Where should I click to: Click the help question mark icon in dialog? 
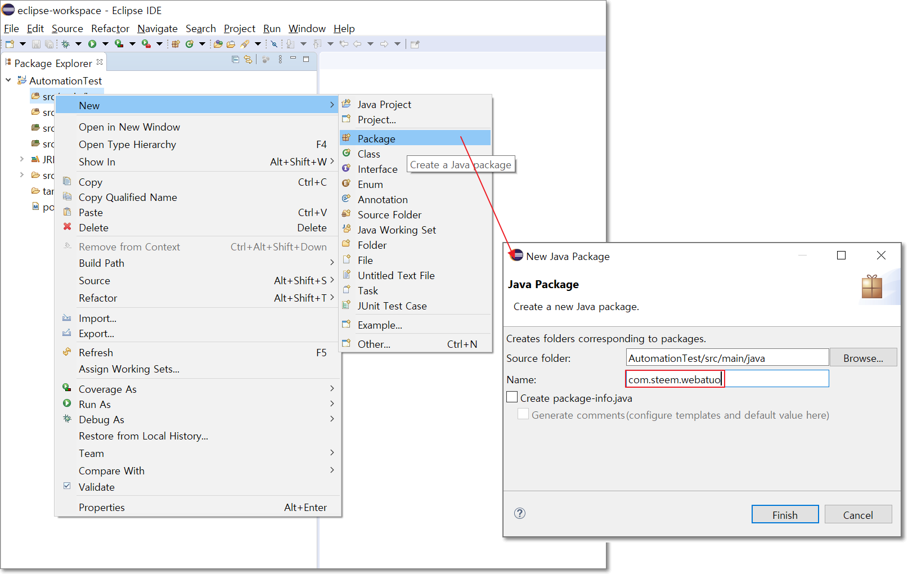[520, 513]
